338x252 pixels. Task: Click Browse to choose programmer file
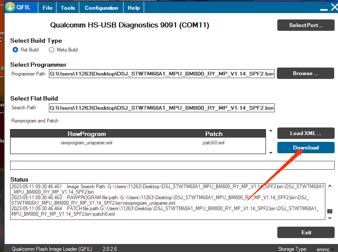pyautogui.click(x=306, y=73)
